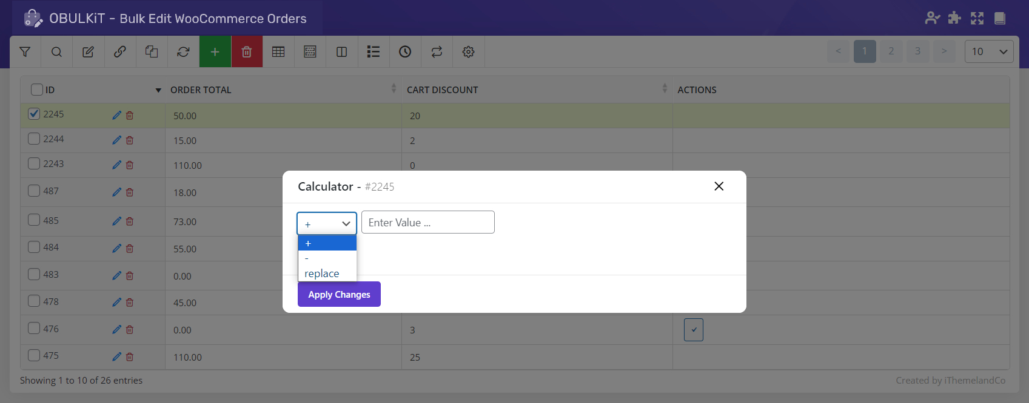Choose the minus option in operator list
This screenshot has height=403, width=1029.
[x=307, y=258]
